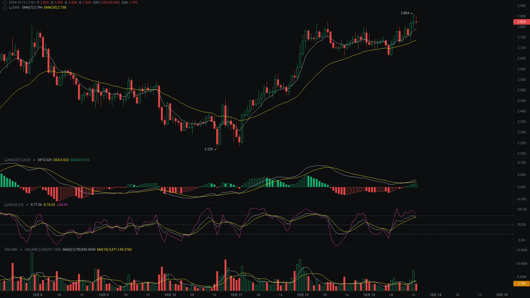Click the VOLUME indicator label
This screenshot has height=298, width=530.
click(x=11, y=250)
